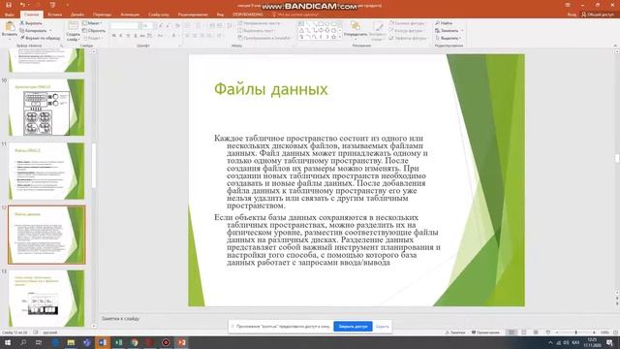Toggle Bold (Ж) formatting
Screen dimensions: 620x349
tap(114, 36)
